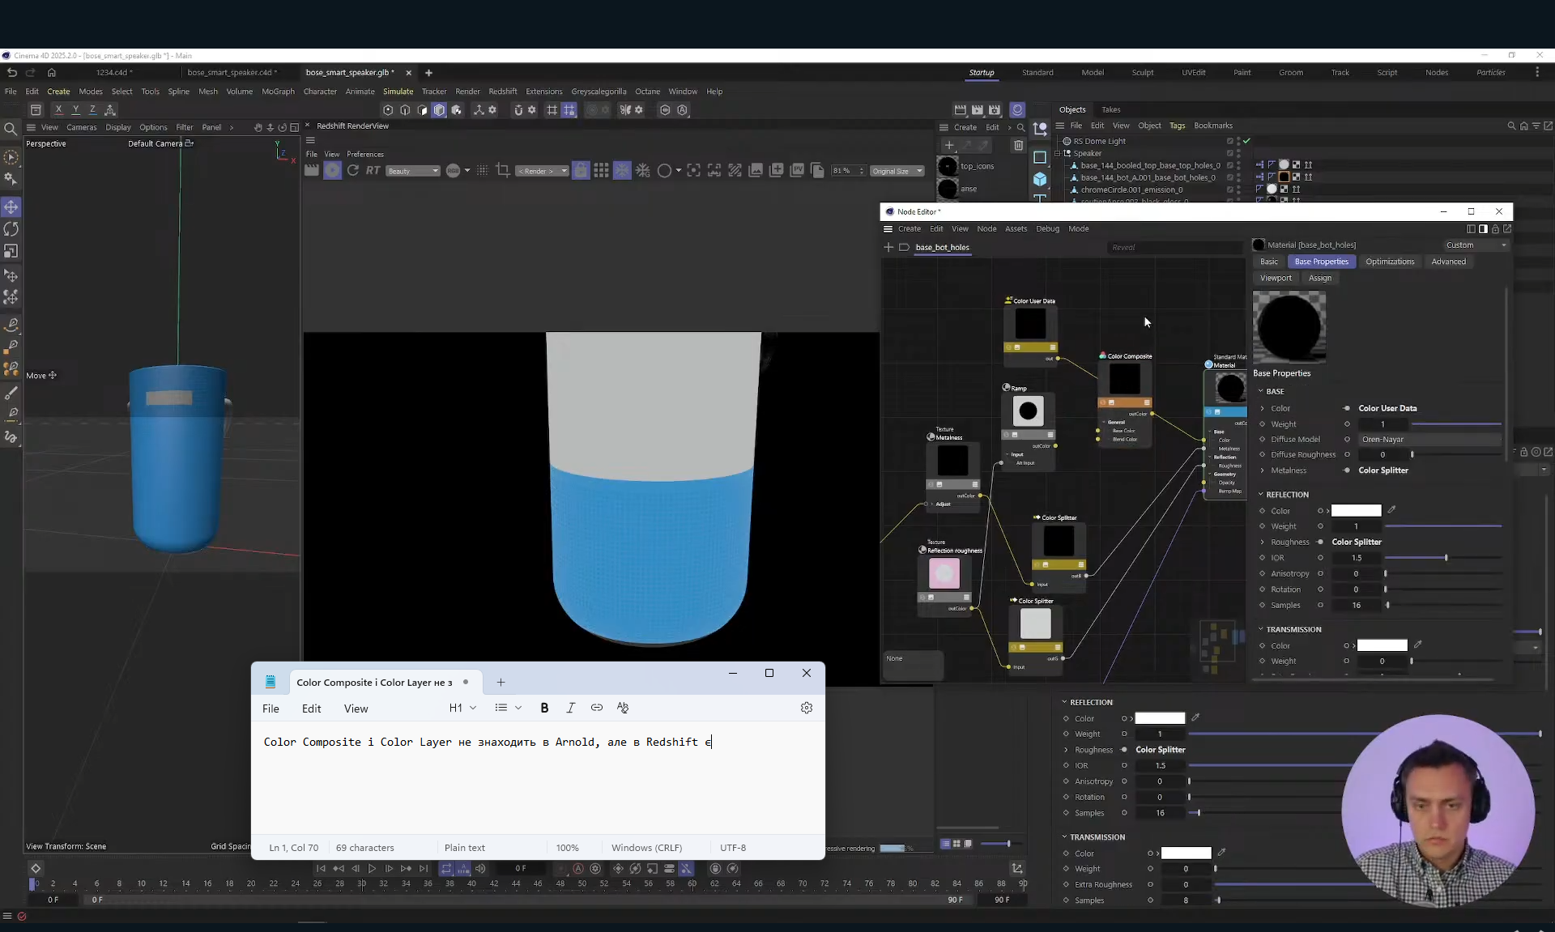Select the Move tool in left toolbar
The image size is (1555, 932).
pyautogui.click(x=11, y=207)
